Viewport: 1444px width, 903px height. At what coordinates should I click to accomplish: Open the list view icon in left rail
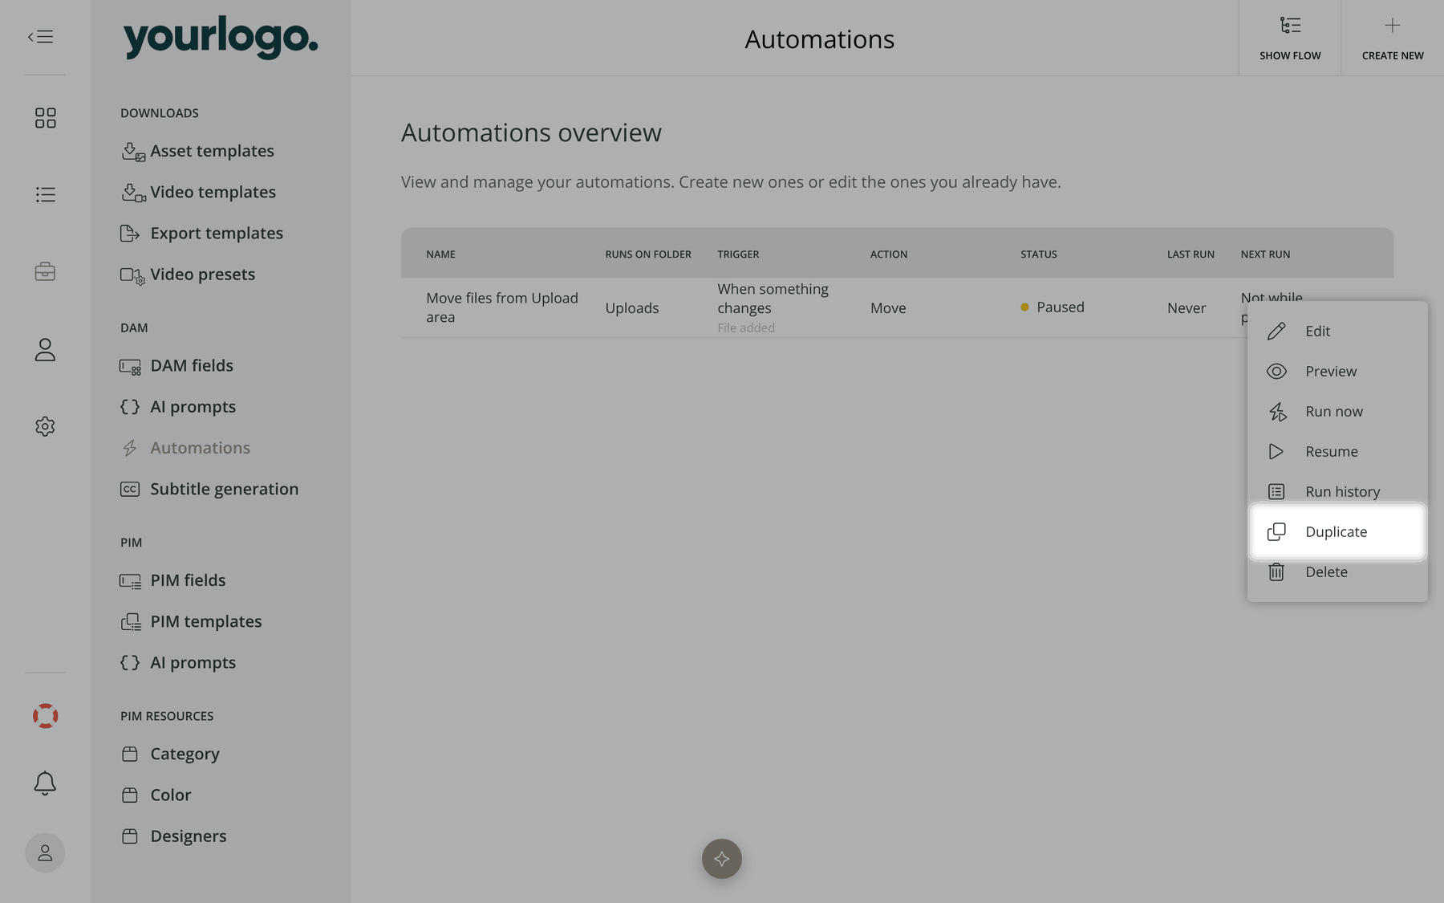[x=45, y=194]
